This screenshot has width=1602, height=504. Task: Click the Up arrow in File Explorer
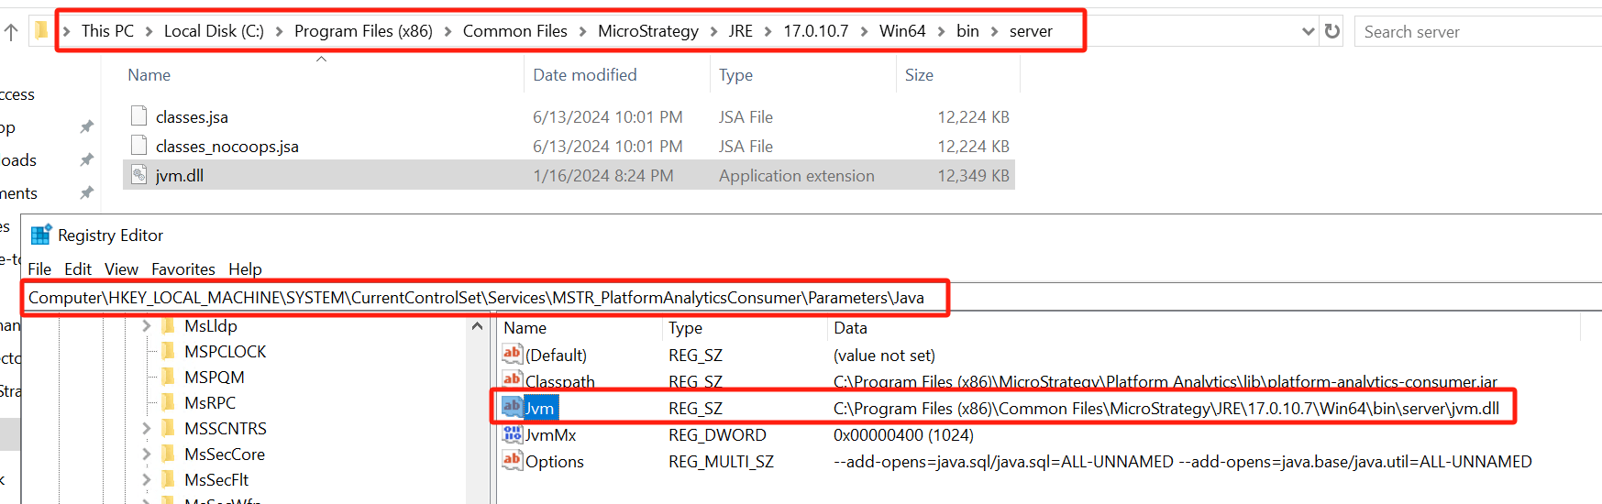(x=11, y=32)
